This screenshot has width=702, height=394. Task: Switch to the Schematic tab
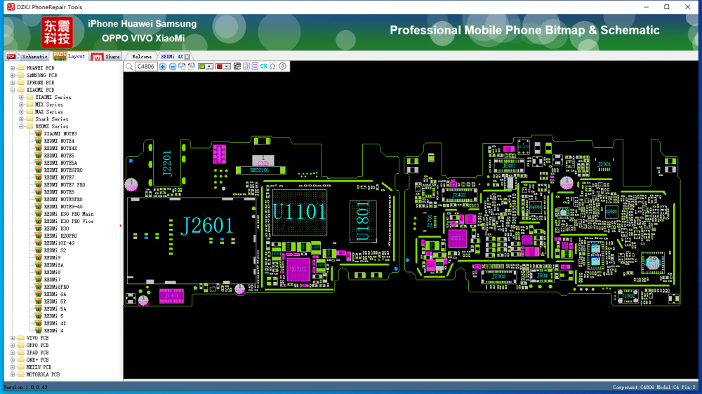click(x=27, y=56)
